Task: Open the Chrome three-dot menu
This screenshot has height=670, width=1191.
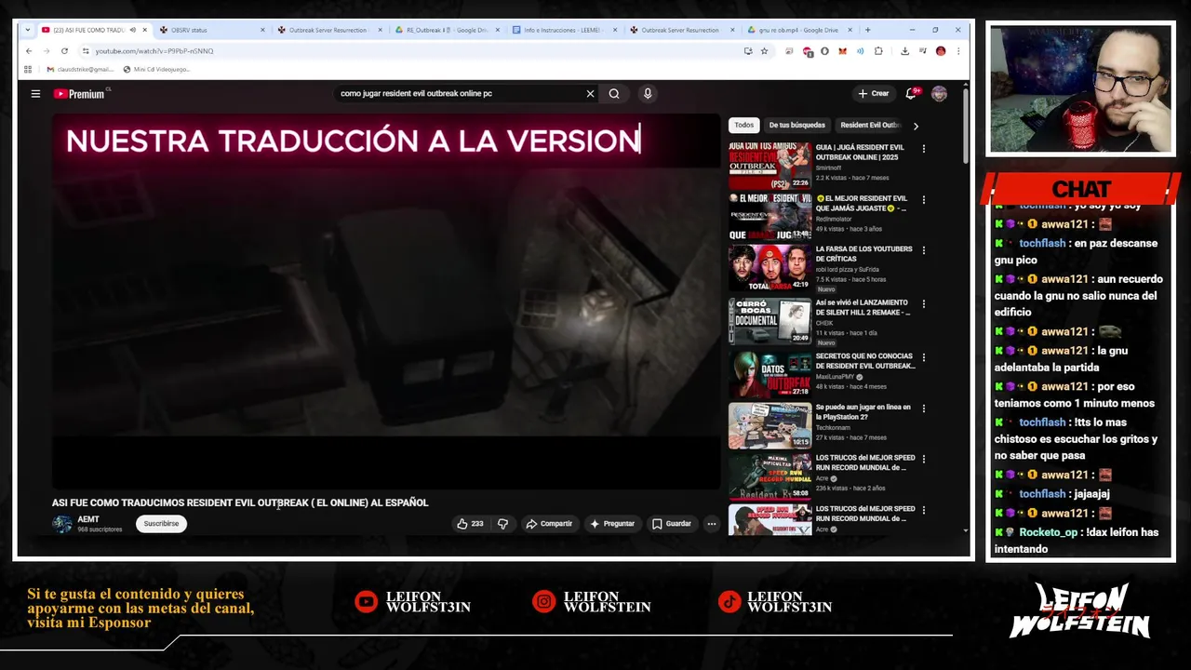Action: [957, 51]
